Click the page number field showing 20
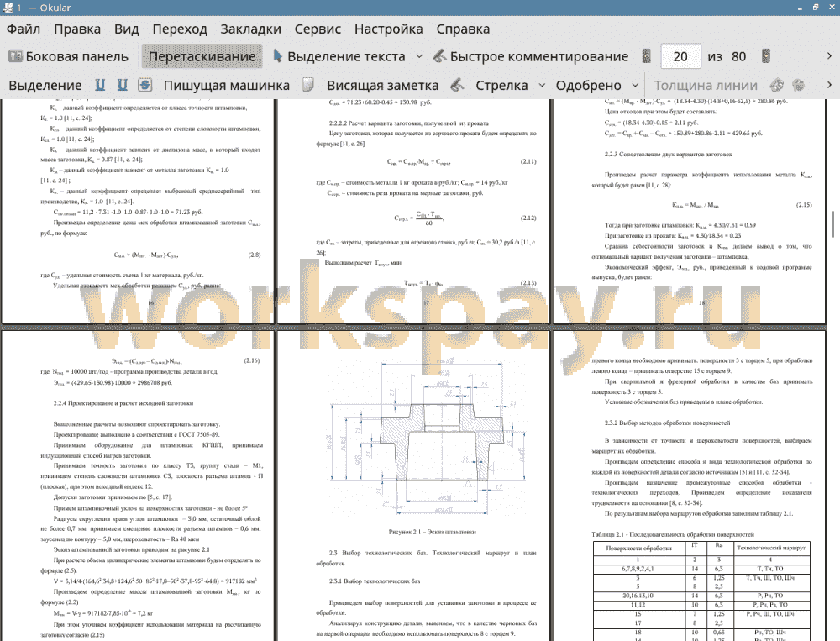 (x=680, y=56)
